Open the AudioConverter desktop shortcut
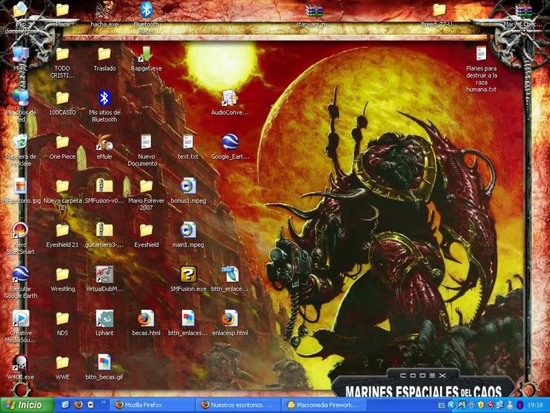This screenshot has height=413, width=550. (x=230, y=98)
